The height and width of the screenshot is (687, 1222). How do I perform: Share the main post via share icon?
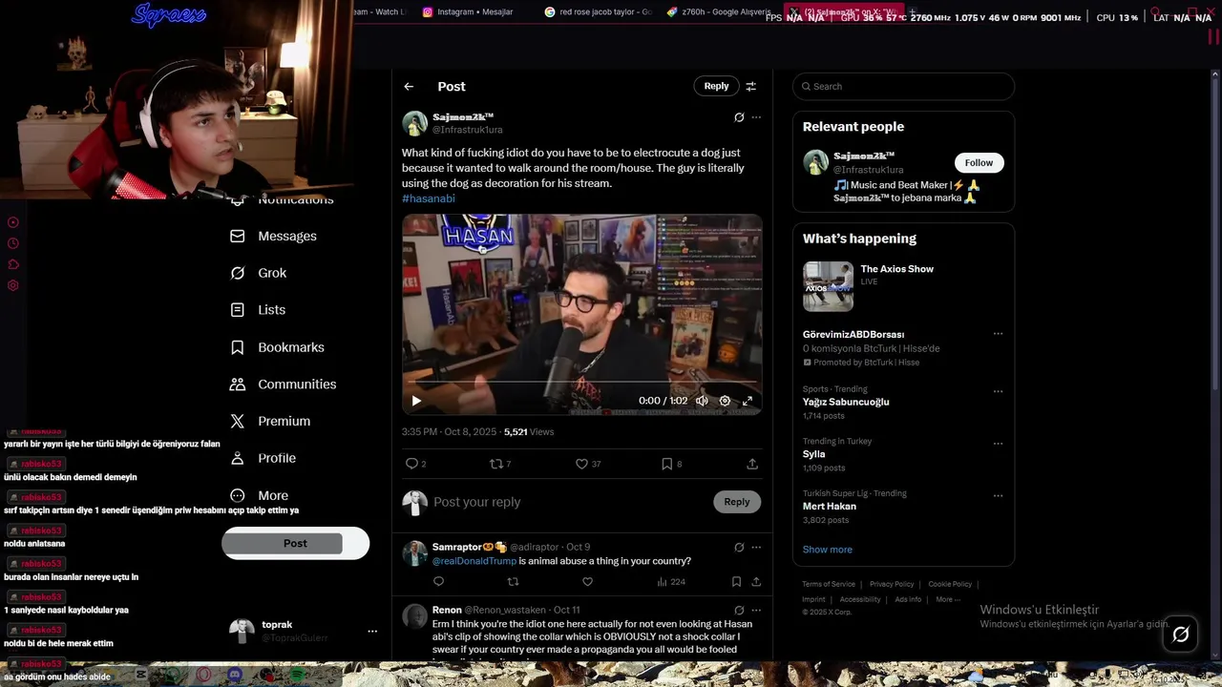[752, 464]
